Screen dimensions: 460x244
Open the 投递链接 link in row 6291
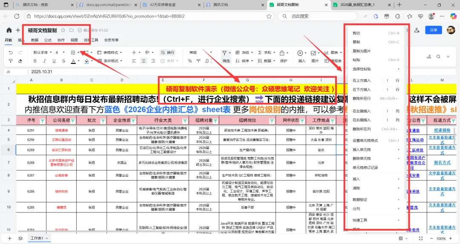click(442, 131)
